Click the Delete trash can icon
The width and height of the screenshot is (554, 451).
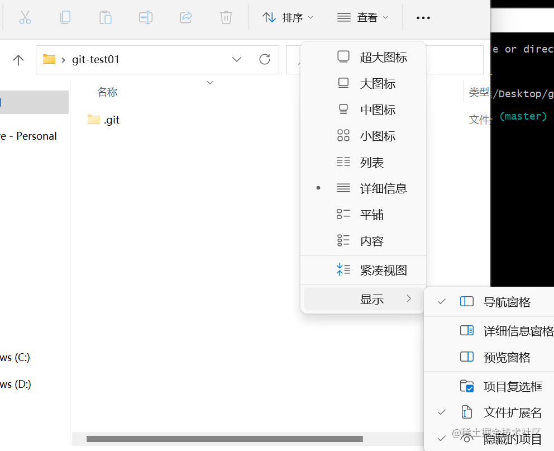pos(226,17)
